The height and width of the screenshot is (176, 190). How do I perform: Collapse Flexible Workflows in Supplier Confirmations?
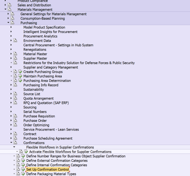point(14,147)
